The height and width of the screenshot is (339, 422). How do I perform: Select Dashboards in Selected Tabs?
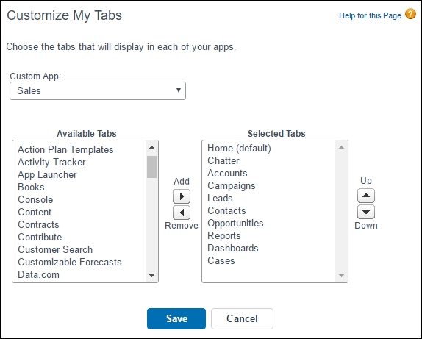(233, 249)
